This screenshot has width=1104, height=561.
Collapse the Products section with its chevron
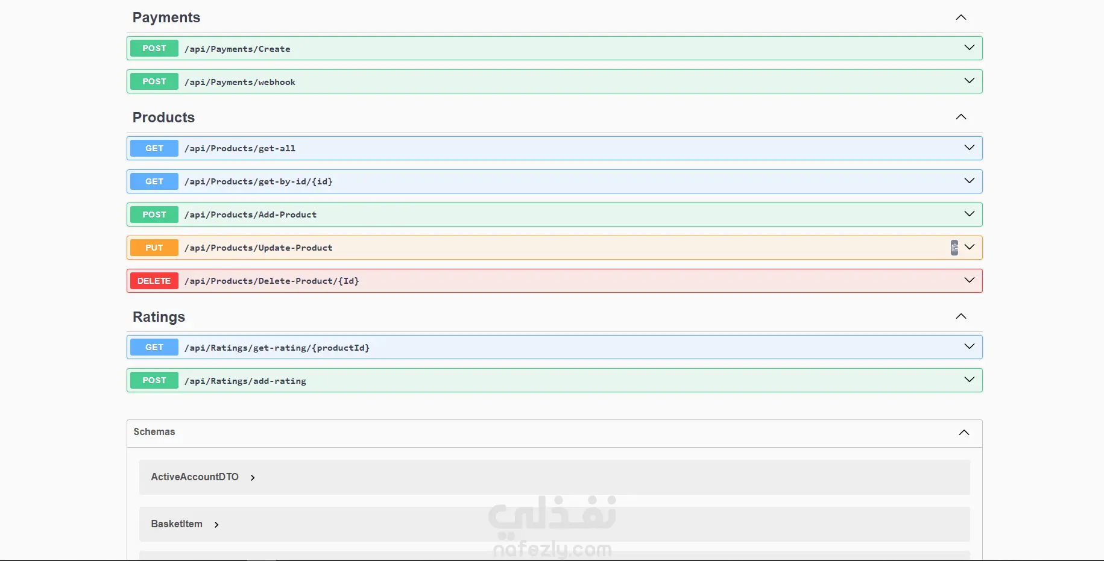click(x=961, y=117)
